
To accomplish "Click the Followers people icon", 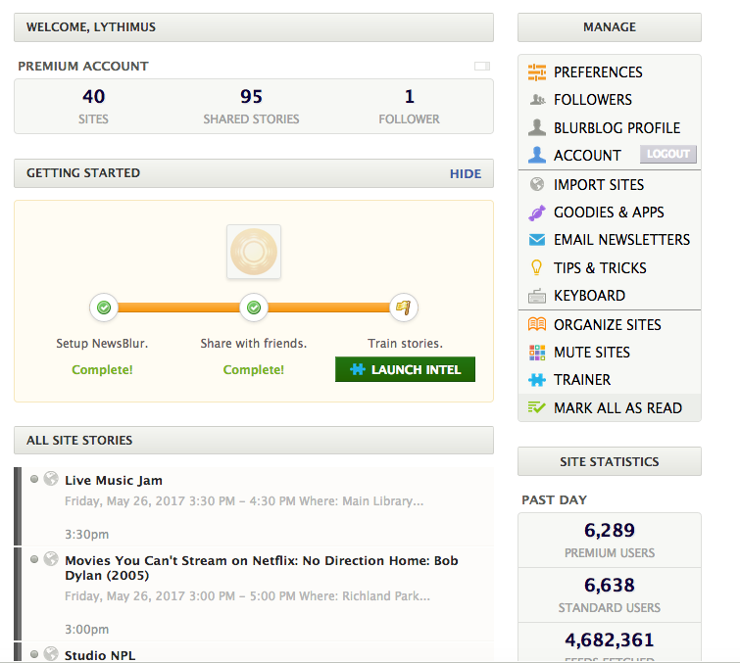I will tap(537, 100).
